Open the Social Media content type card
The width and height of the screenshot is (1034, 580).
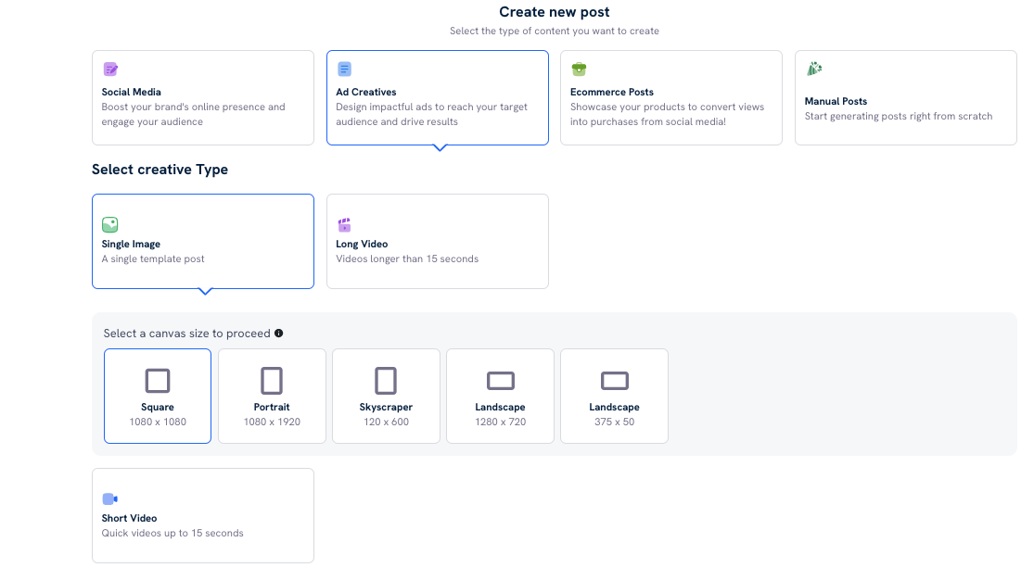tap(203, 97)
